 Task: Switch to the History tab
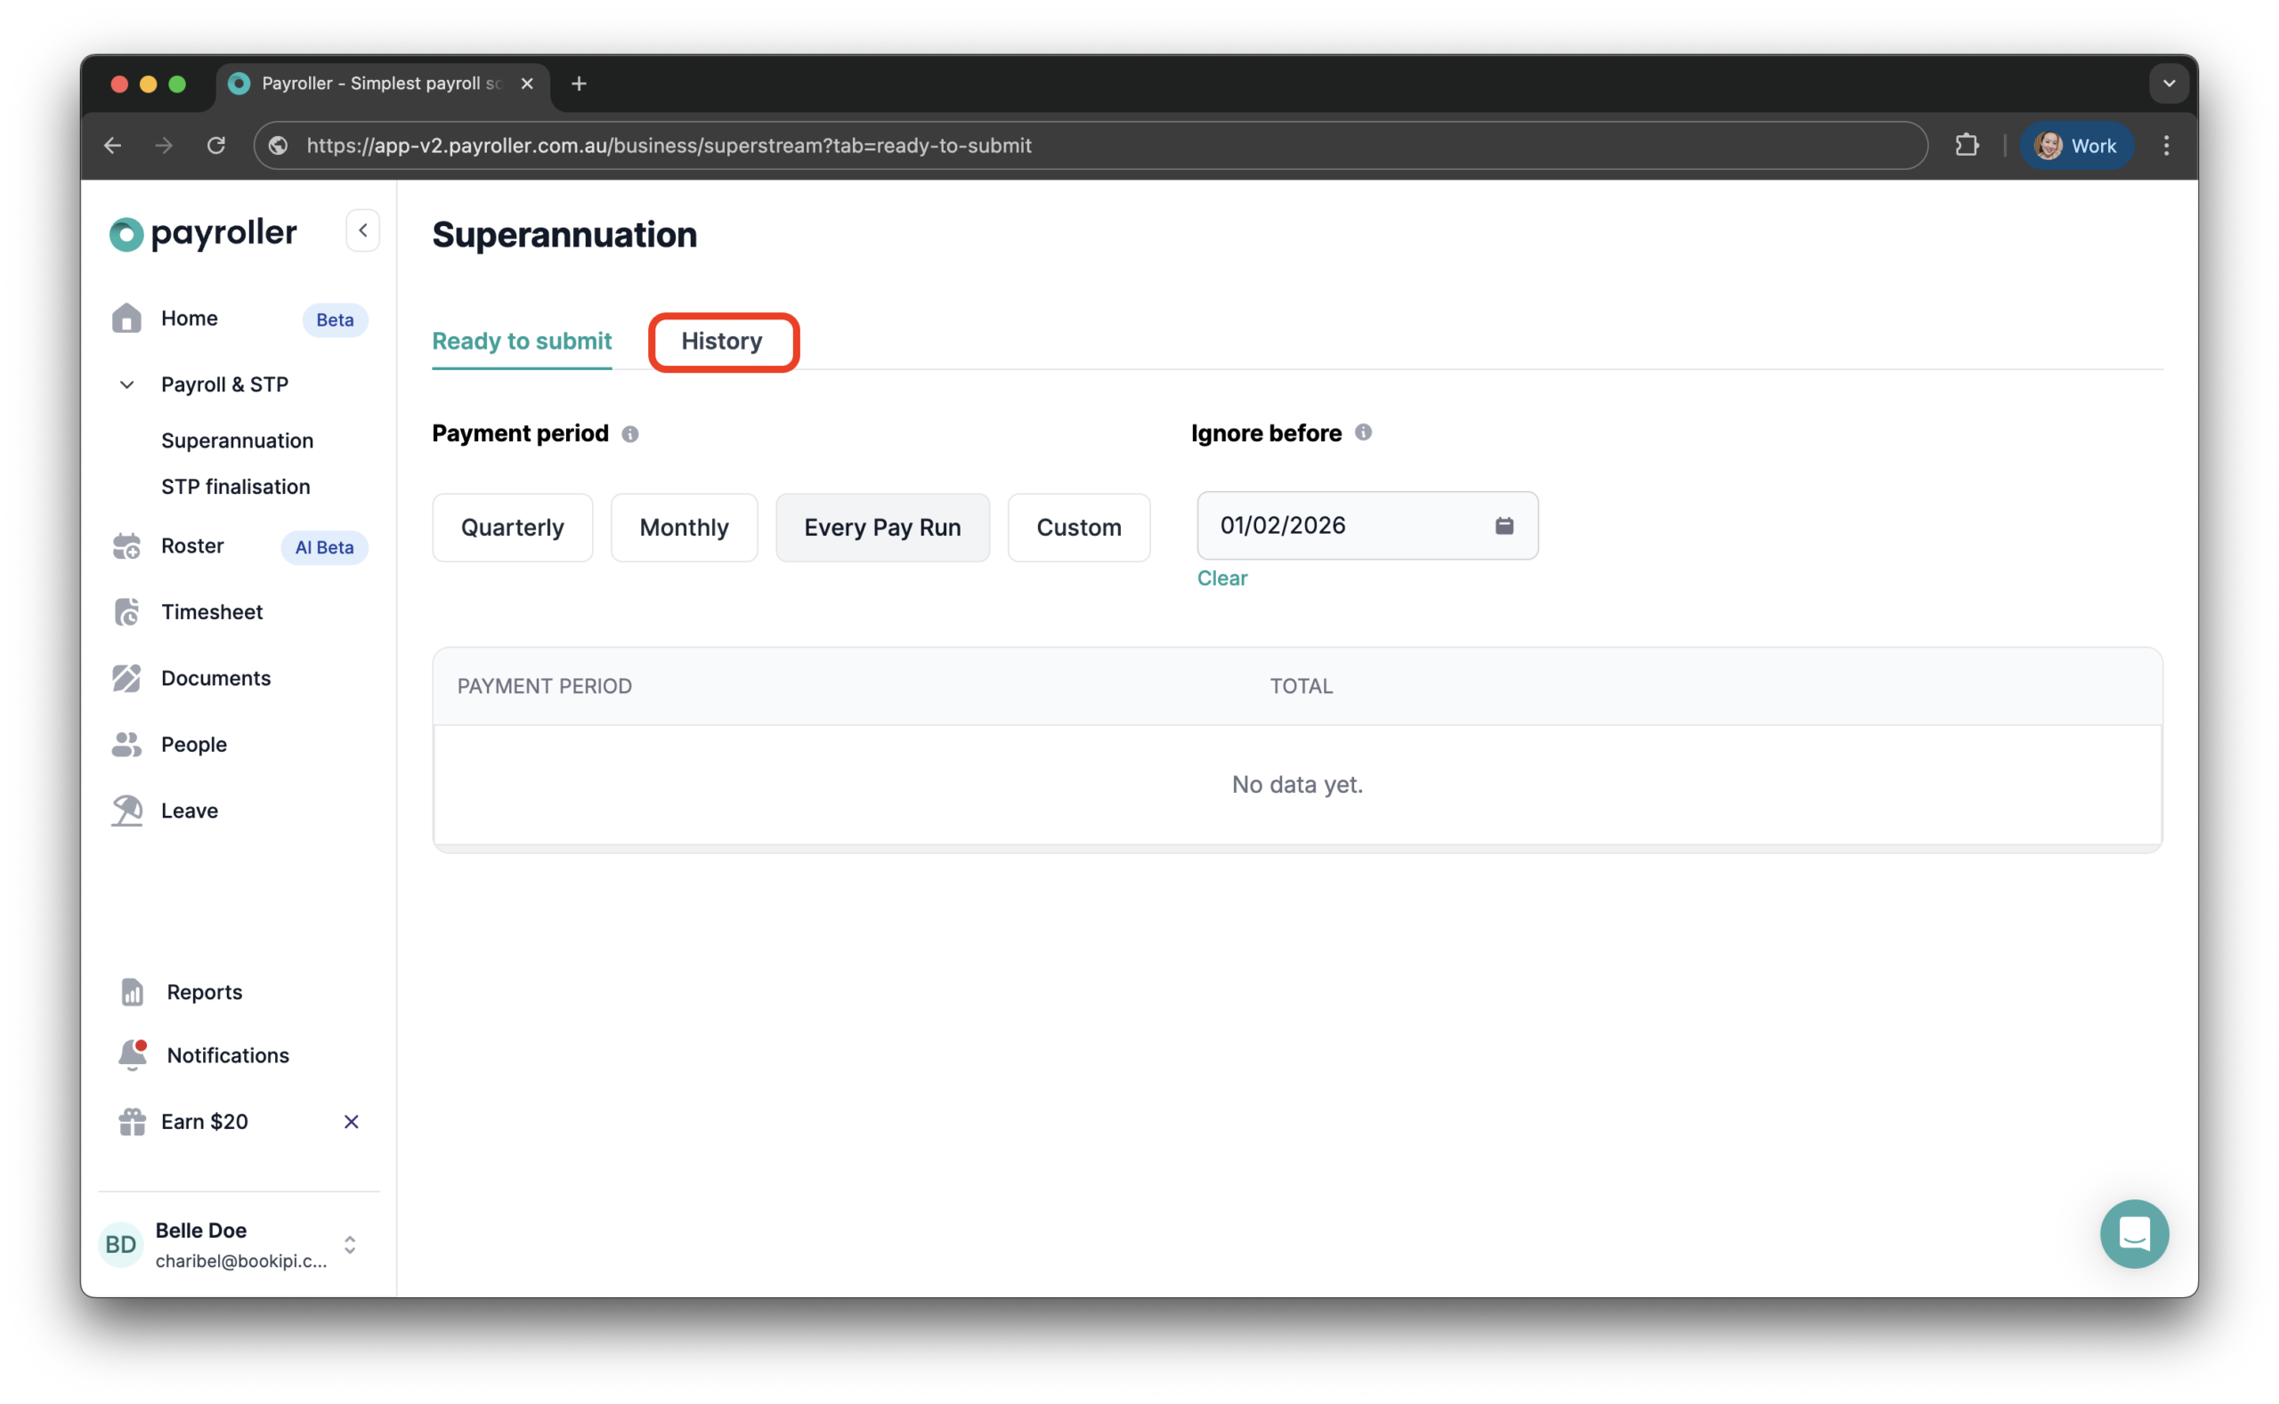723,342
